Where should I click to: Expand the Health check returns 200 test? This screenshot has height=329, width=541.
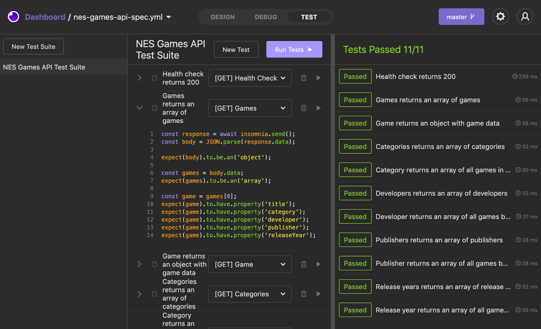pyautogui.click(x=139, y=78)
